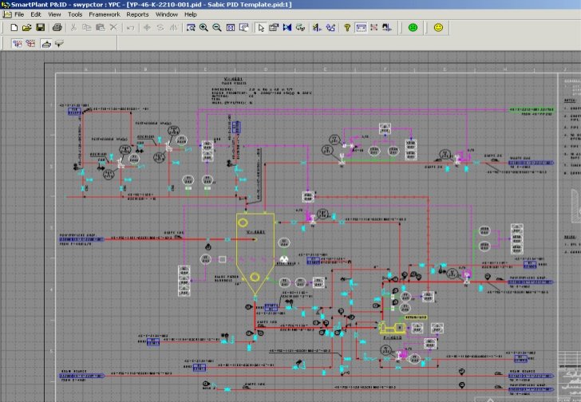Viewport: 581px width, 402px height.
Task: Click the Copy toolbar icon
Action: coord(86,27)
